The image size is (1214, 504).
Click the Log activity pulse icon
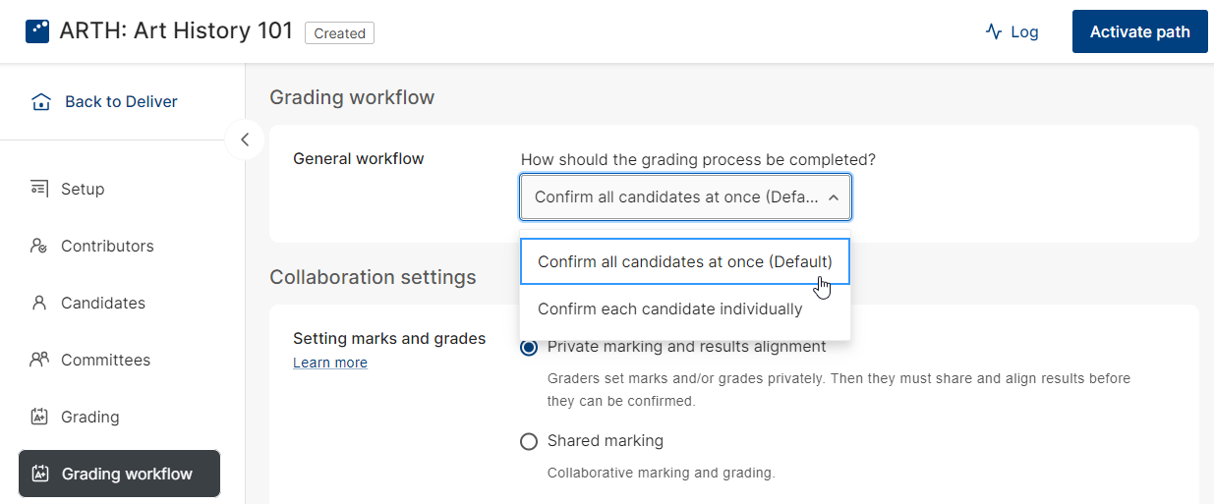(x=994, y=31)
